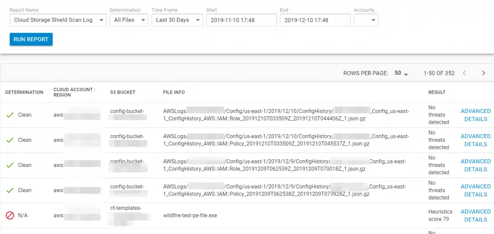494x234 pixels.
Task: Click the file path of Role_20191210T033509Z
Action: 286,115
